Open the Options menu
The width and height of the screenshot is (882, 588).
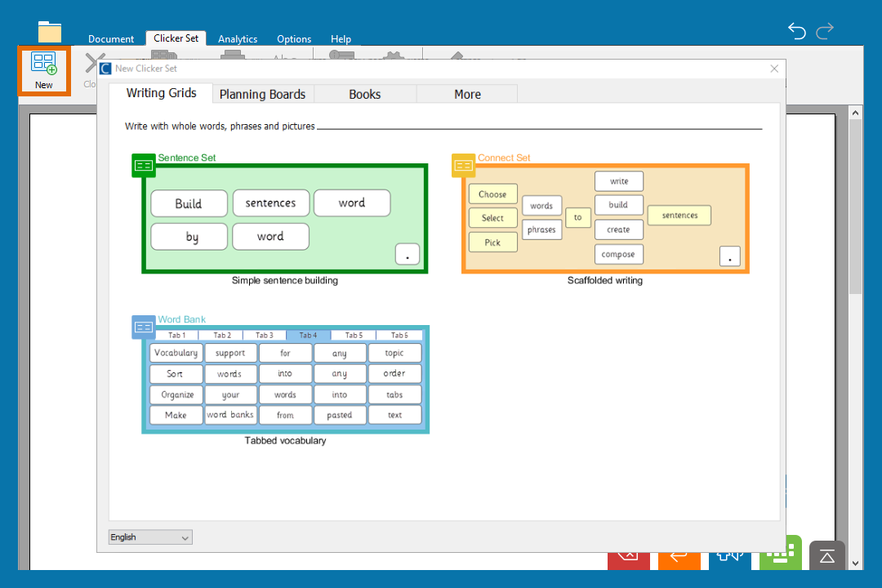pos(293,38)
